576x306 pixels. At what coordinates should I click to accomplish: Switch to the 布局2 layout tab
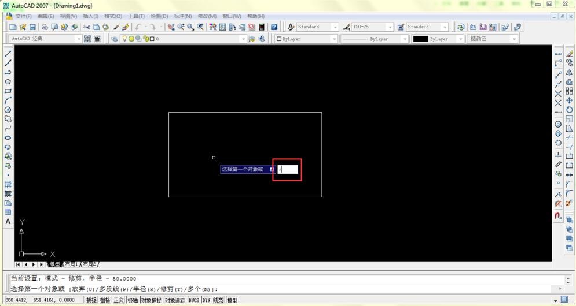89,264
